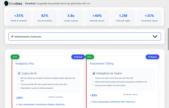Image resolution: width=169 pixels, height=108 pixels.
Task: Click the +25% Vendas 2 semanas value
Action: (19, 98)
